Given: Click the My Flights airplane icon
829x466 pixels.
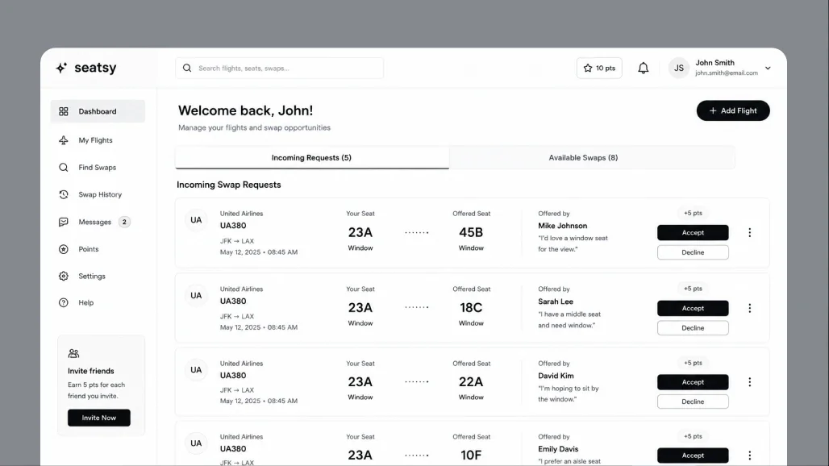Looking at the screenshot, I should (x=64, y=140).
